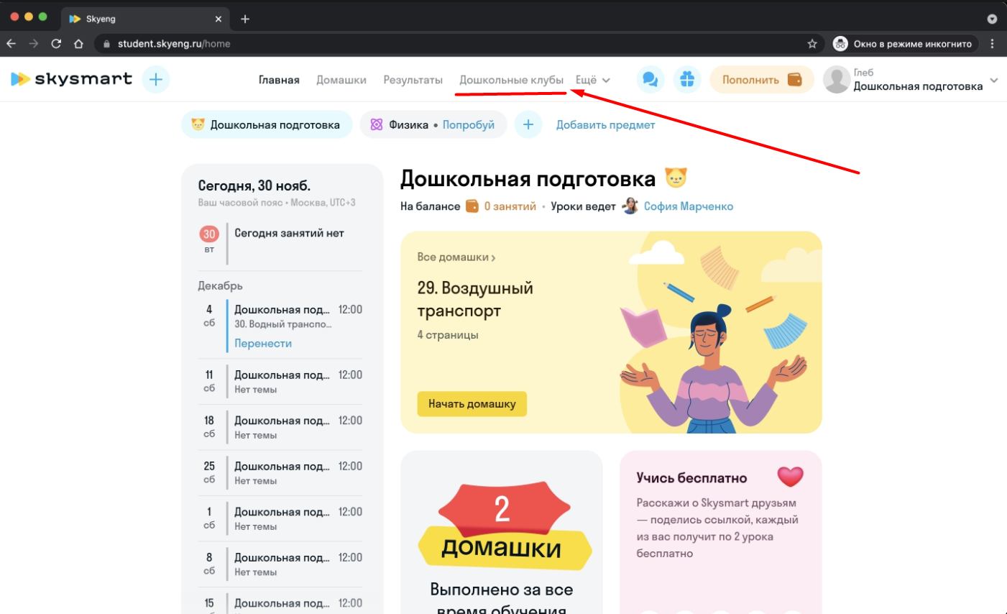Expand the profile menu chevron
This screenshot has height=614, width=1007.
[x=994, y=80]
